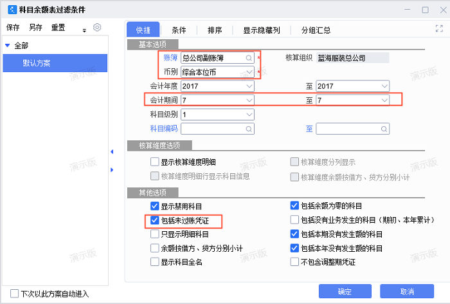The height and width of the screenshot is (304, 450).
Task: Collapse the 全部 tree node
Action: pyautogui.click(x=8, y=45)
